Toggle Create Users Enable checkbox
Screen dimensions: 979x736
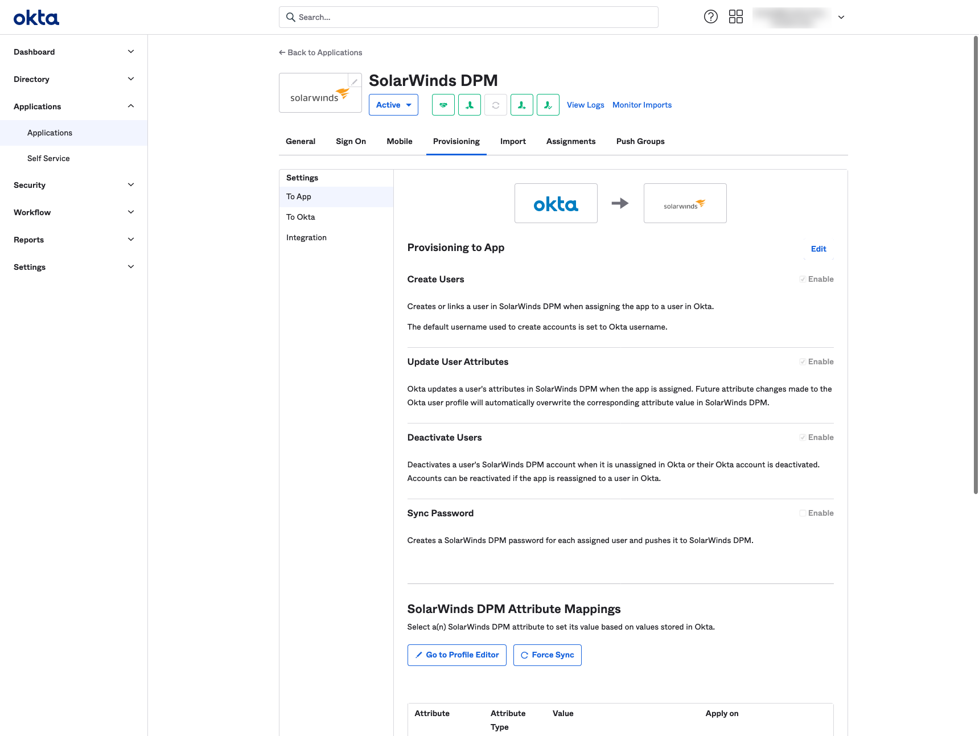click(803, 279)
